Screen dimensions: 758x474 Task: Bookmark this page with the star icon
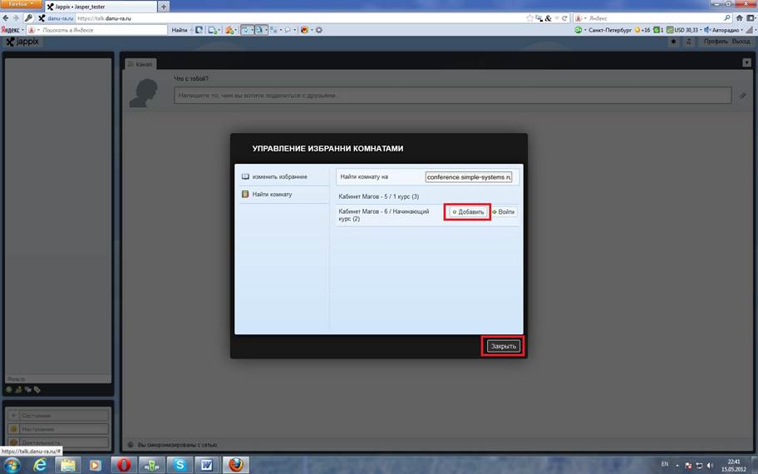pos(529,18)
